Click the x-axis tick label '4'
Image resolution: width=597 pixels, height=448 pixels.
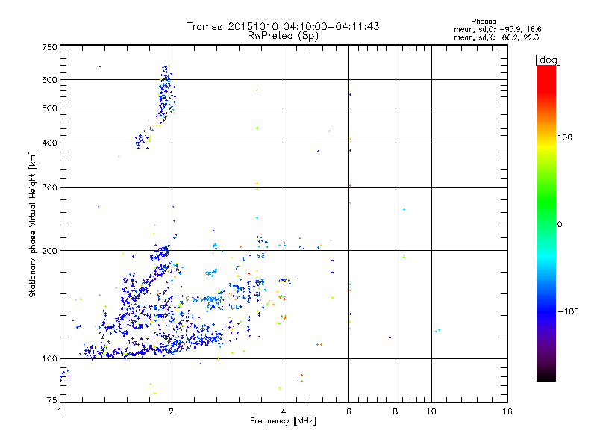(x=284, y=411)
